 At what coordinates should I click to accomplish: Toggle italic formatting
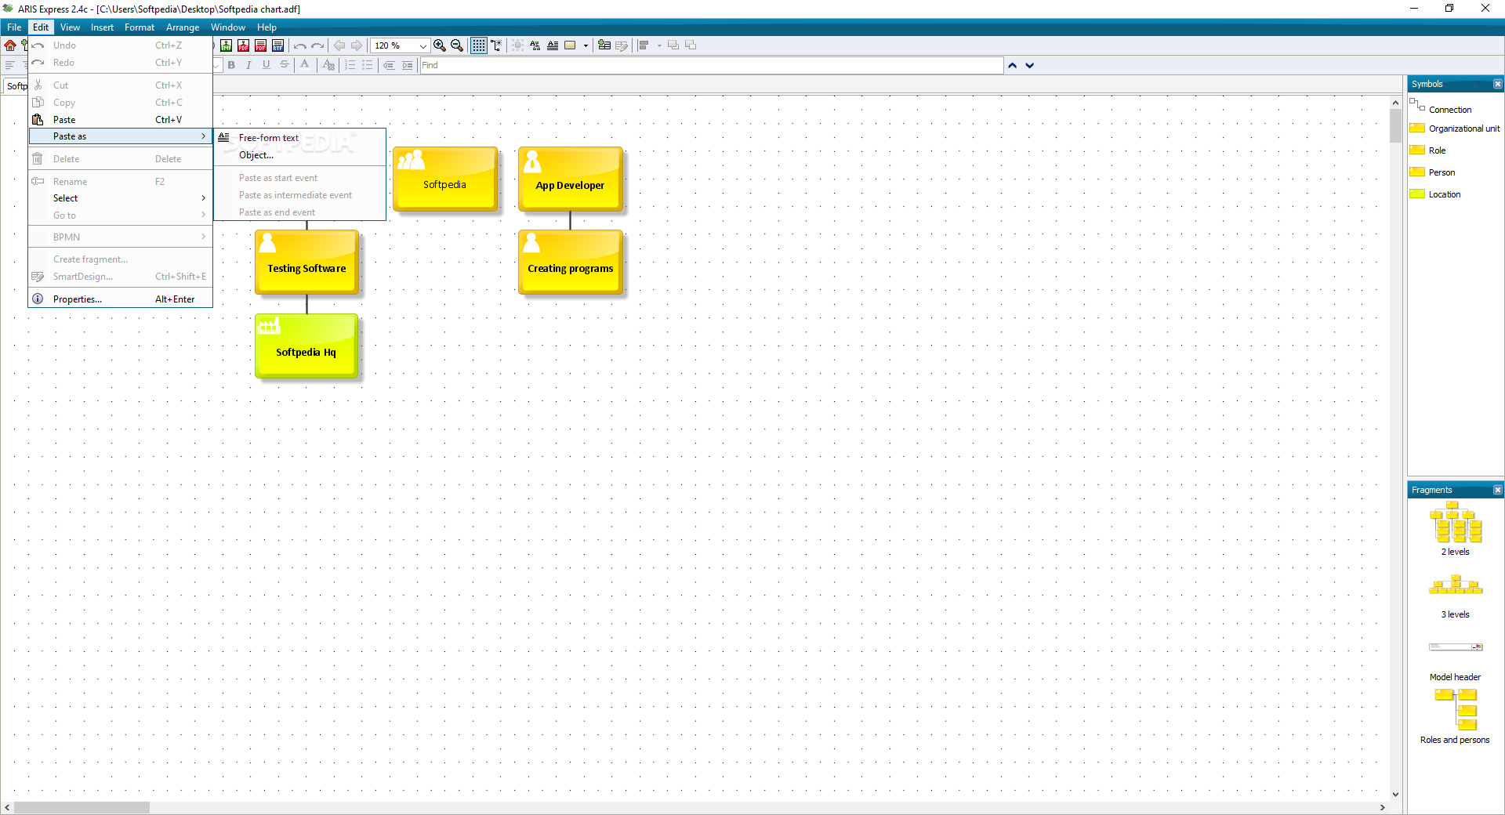click(248, 65)
